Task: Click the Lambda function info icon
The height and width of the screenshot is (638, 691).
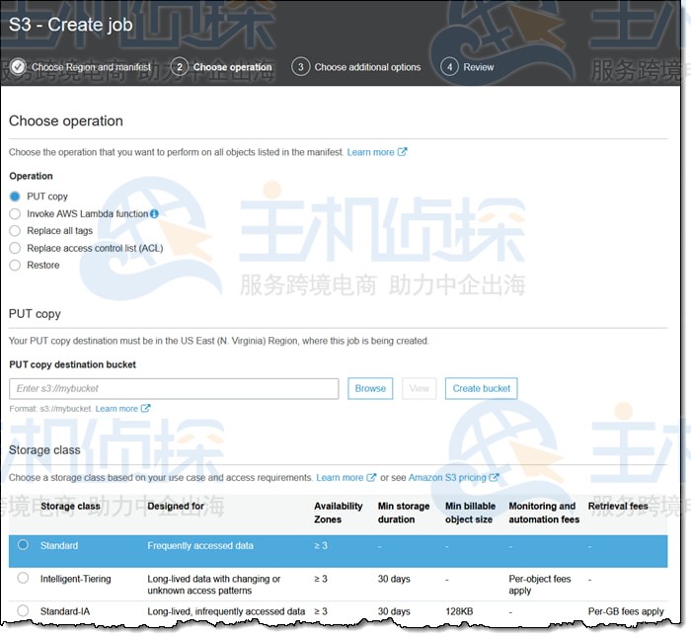Action: pyautogui.click(x=154, y=213)
